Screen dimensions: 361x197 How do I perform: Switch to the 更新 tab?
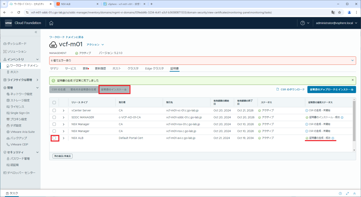click(85, 68)
